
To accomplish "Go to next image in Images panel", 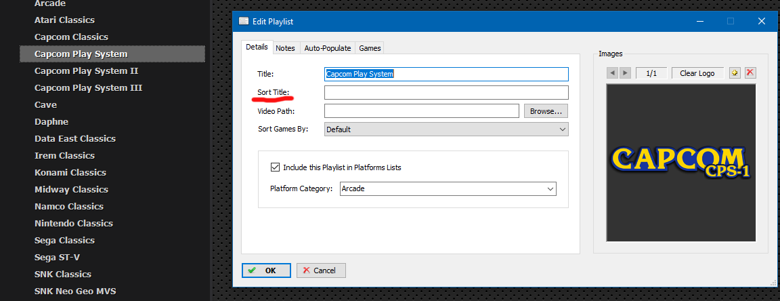I will coord(626,73).
